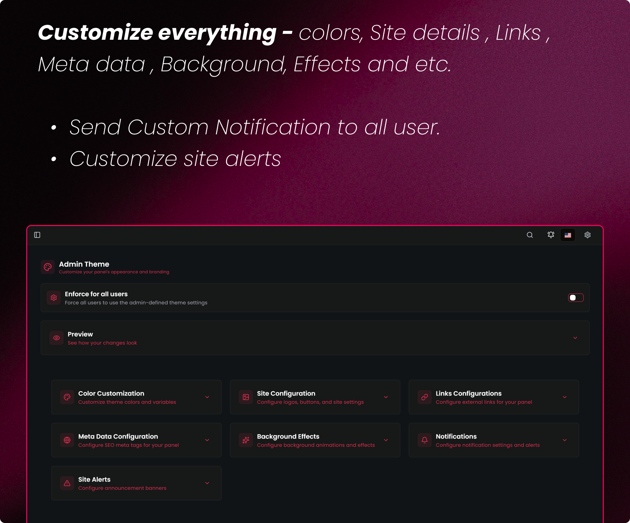Open the Site Alerts card title
Image resolution: width=630 pixels, height=523 pixels.
coord(94,479)
